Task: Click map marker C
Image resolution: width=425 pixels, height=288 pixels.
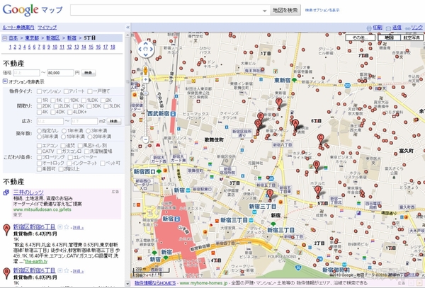Action: [x=320, y=139]
